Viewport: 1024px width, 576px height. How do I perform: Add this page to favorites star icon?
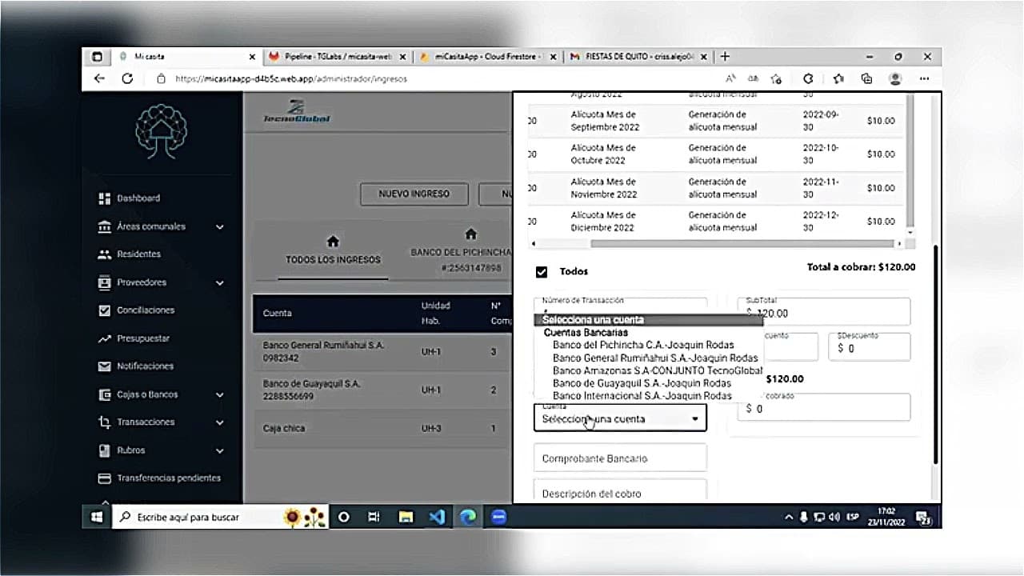point(776,78)
